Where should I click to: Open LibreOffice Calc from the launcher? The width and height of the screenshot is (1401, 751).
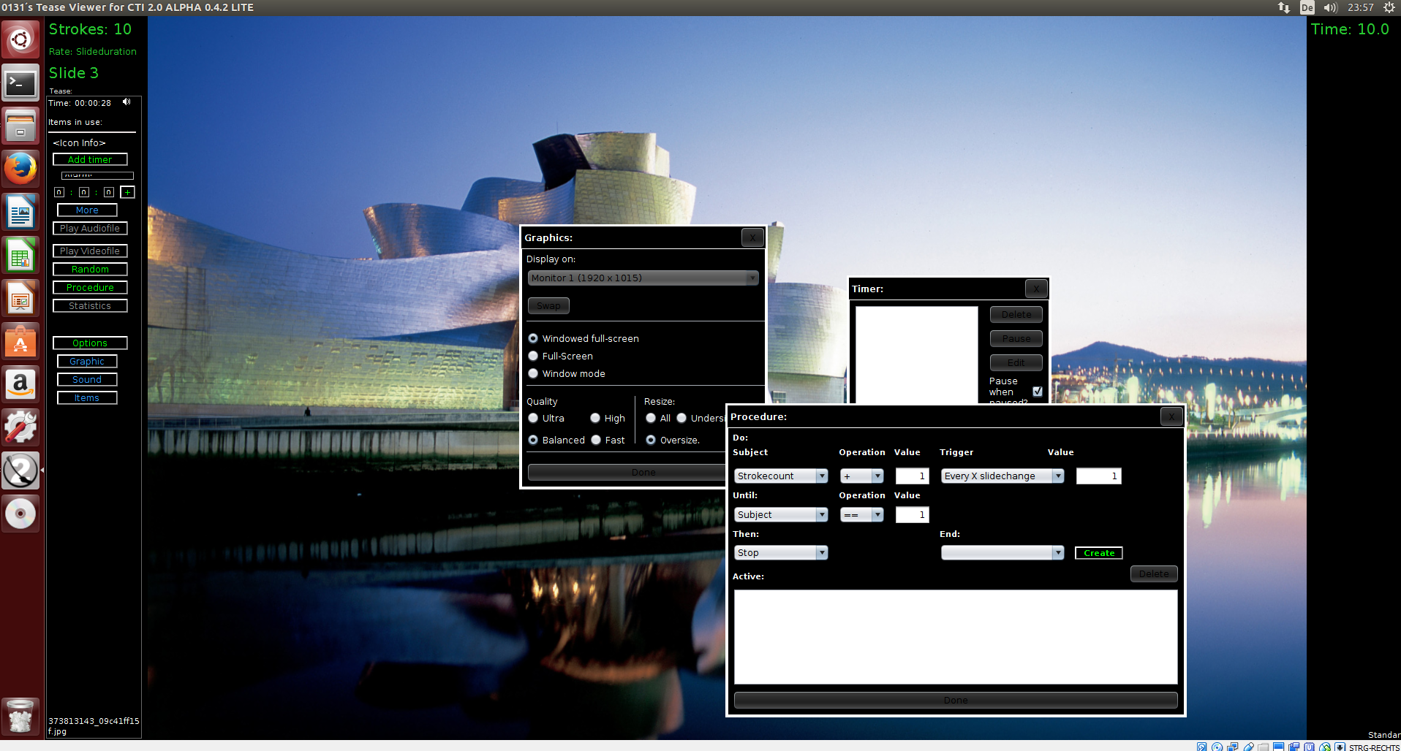pos(20,256)
